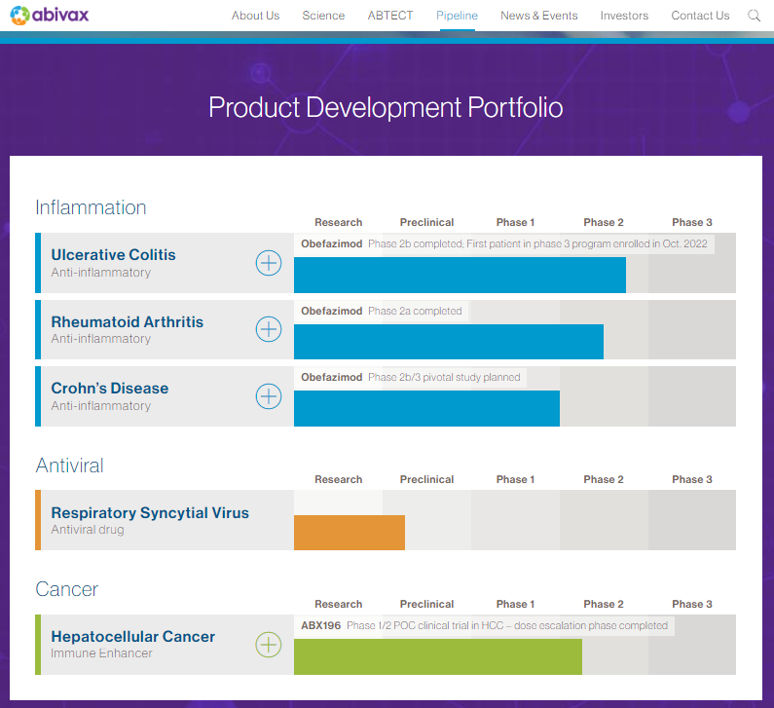Viewport: 774px width, 708px height.
Task: Click the Inflammation section heading
Action: pyautogui.click(x=91, y=207)
